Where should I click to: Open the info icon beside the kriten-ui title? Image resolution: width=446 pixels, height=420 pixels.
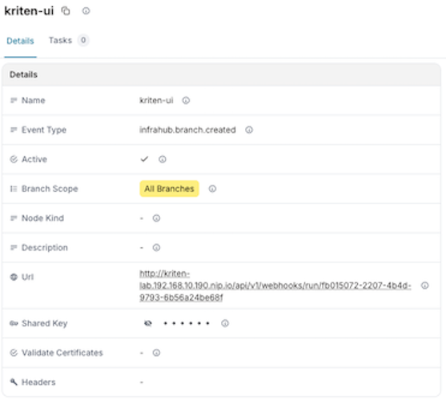tap(86, 11)
